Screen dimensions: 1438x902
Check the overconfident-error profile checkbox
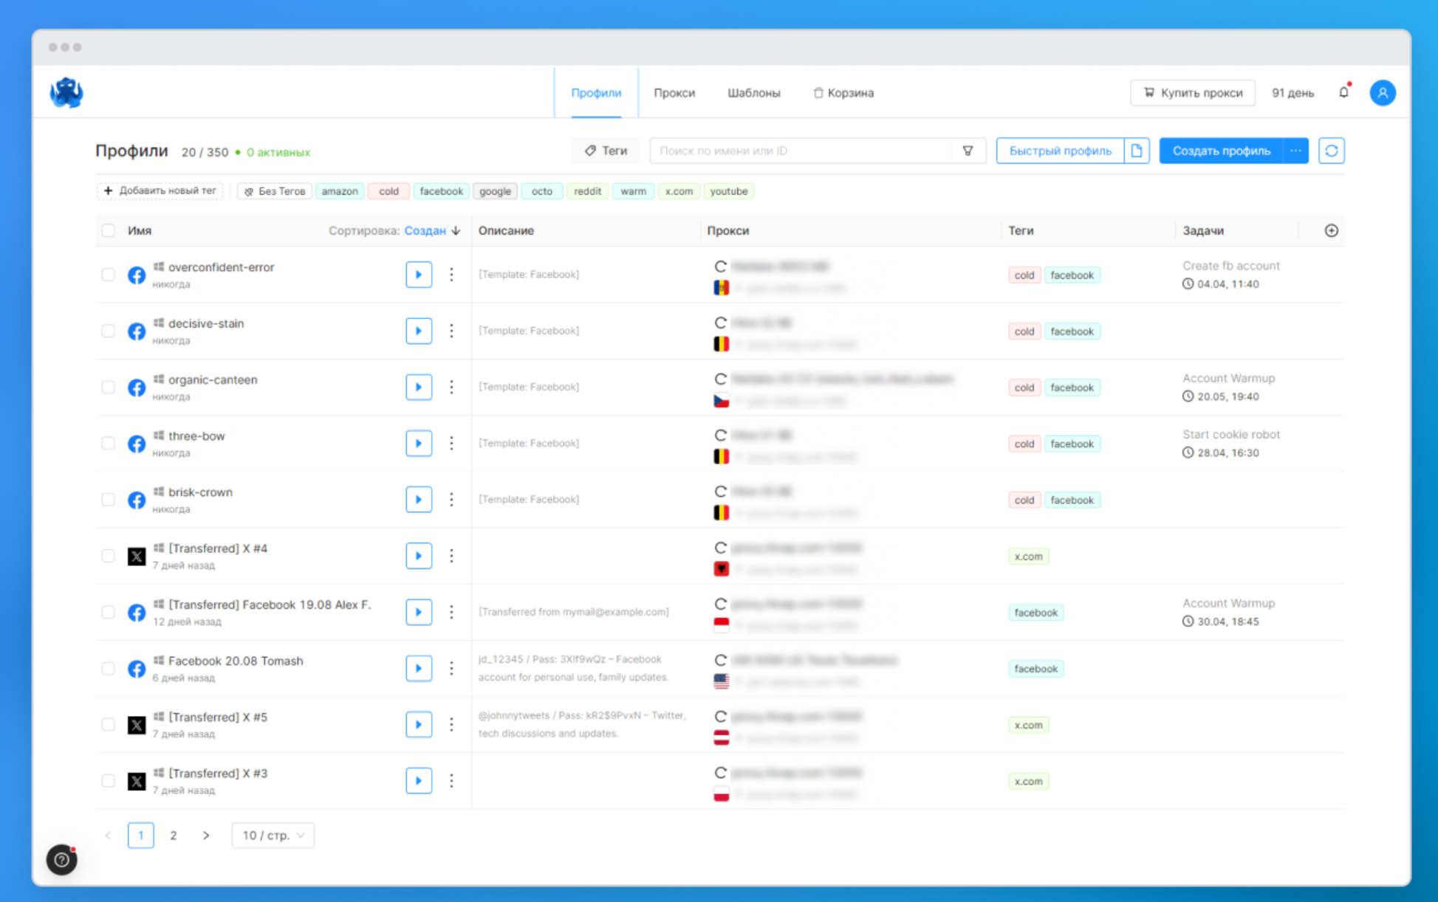pos(109,275)
